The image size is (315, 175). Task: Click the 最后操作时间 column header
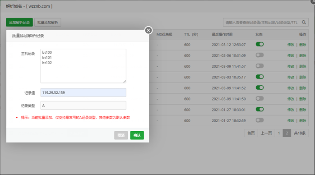click(222, 35)
